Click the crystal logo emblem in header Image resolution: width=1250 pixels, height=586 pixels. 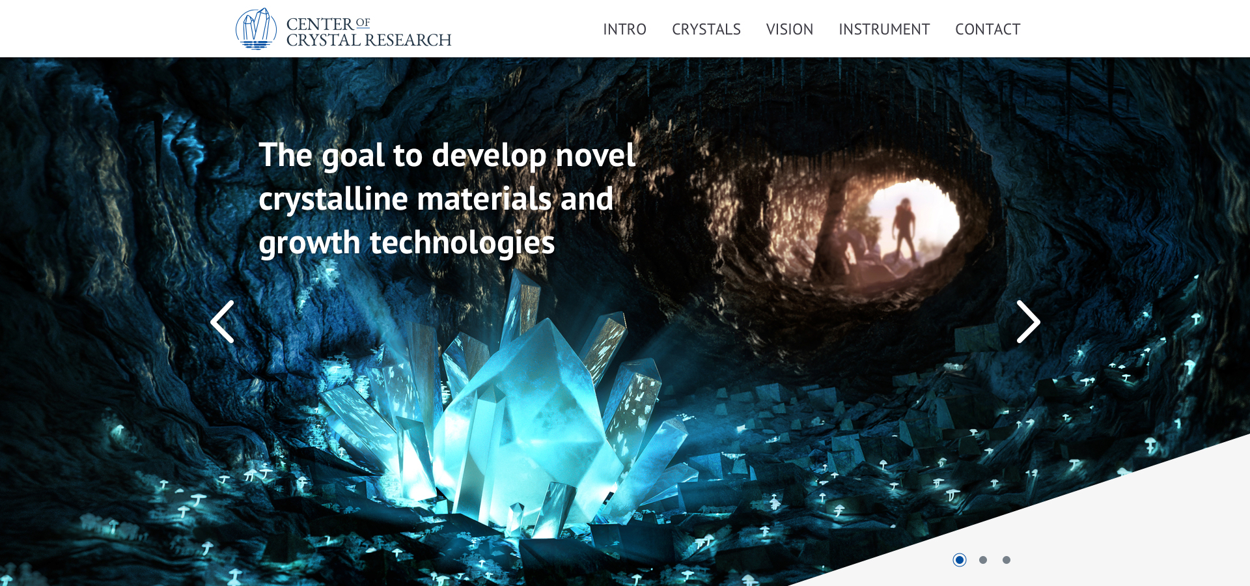256,29
